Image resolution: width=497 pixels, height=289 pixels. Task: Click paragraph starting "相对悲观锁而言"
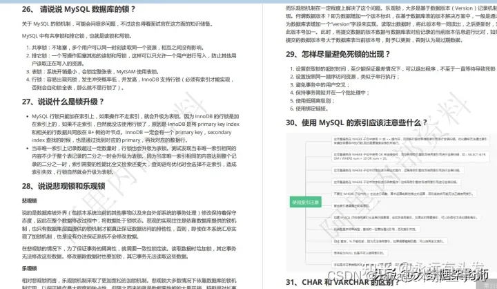pyautogui.click(x=129, y=283)
